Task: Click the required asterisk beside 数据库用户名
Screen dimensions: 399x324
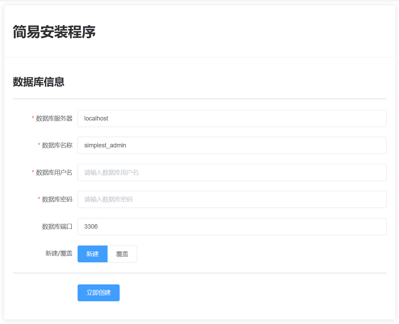Action: pos(33,173)
